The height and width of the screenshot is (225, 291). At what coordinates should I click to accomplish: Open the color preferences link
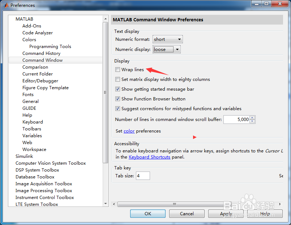point(129,131)
